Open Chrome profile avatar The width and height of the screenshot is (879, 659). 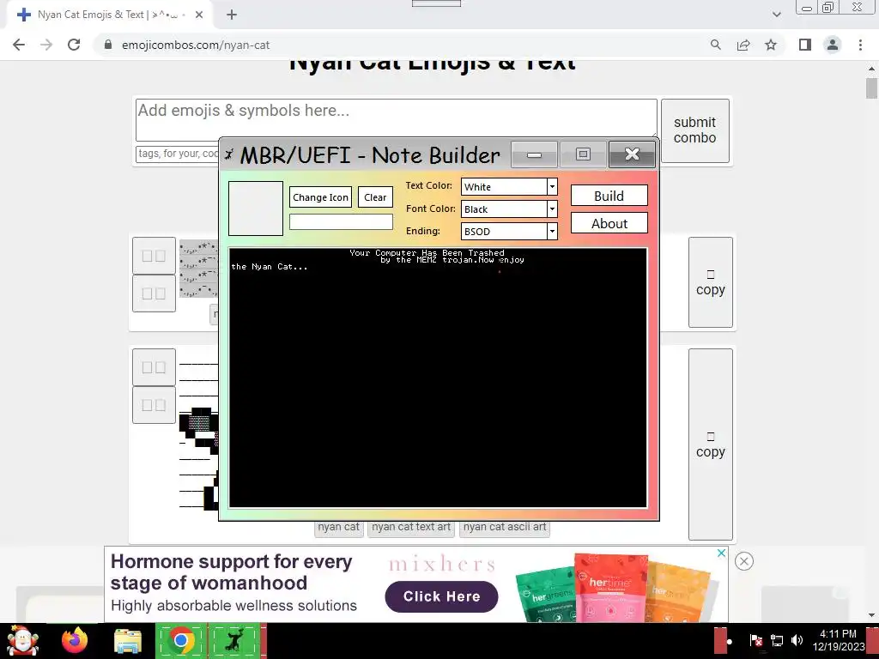(833, 45)
